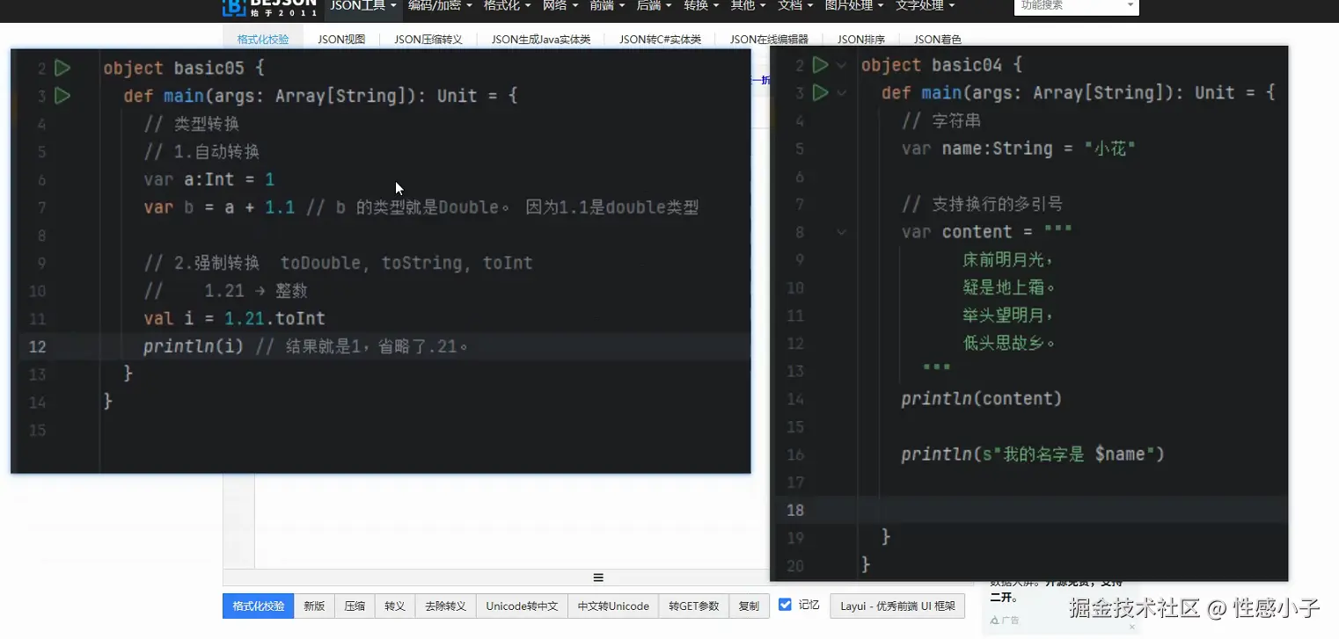
Task: Click the 压缩 button
Action: (x=354, y=606)
